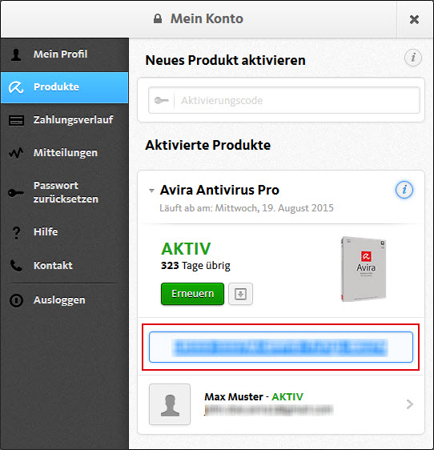The image size is (434, 450).
Task: Click the green AKTIV status label
Action: coord(186,248)
